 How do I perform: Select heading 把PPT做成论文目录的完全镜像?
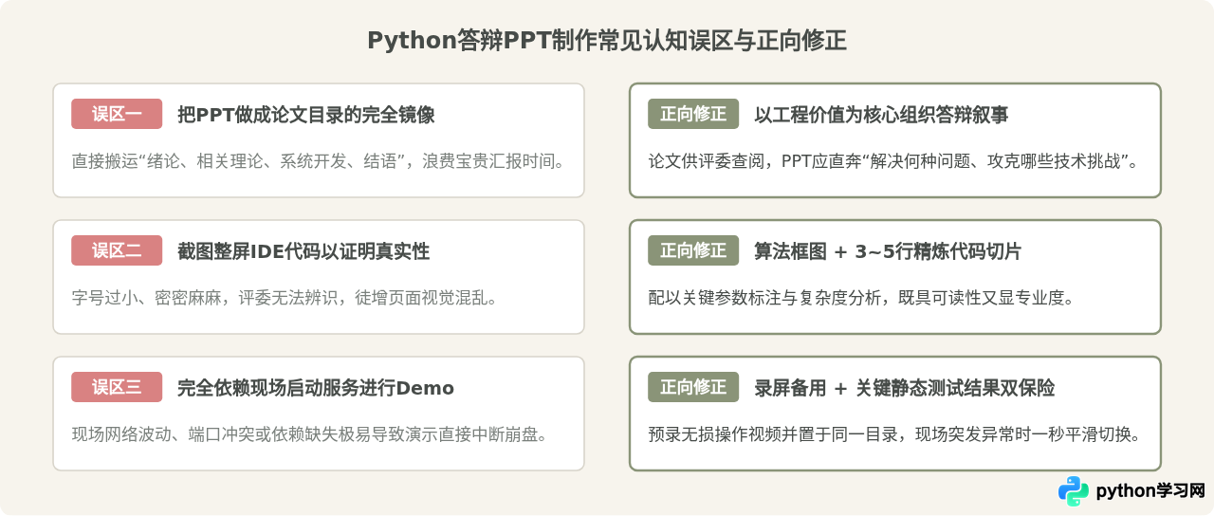[x=306, y=115]
